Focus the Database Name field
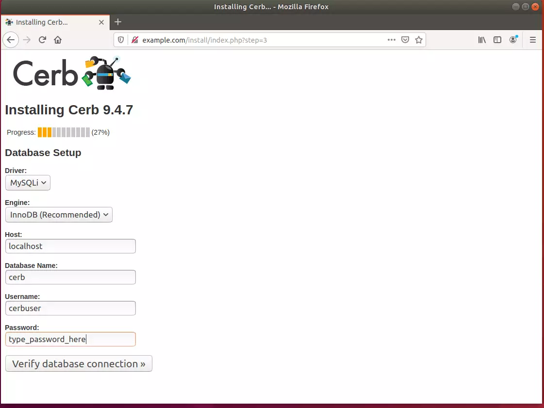544x408 pixels. point(70,277)
